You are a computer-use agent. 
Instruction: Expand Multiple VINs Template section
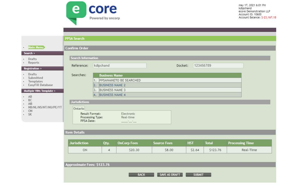point(42,91)
